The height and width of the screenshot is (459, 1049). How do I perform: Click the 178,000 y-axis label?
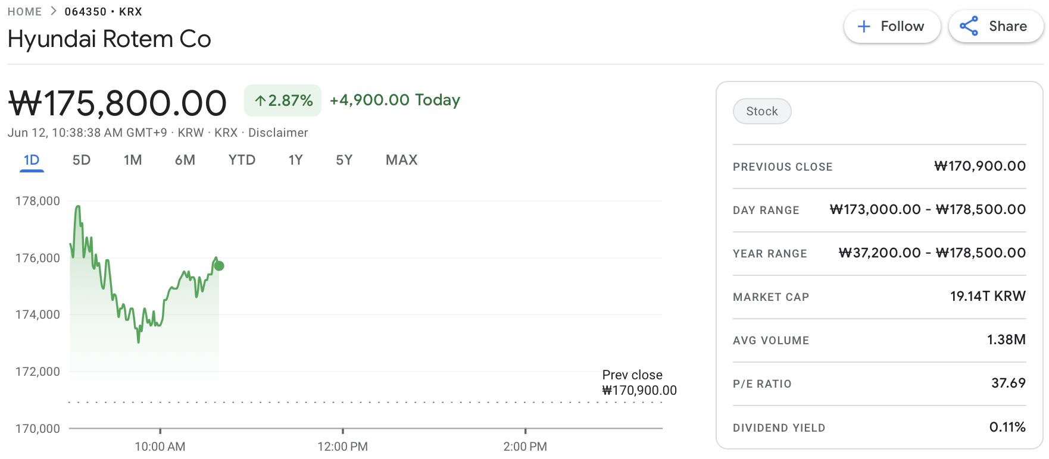click(38, 201)
